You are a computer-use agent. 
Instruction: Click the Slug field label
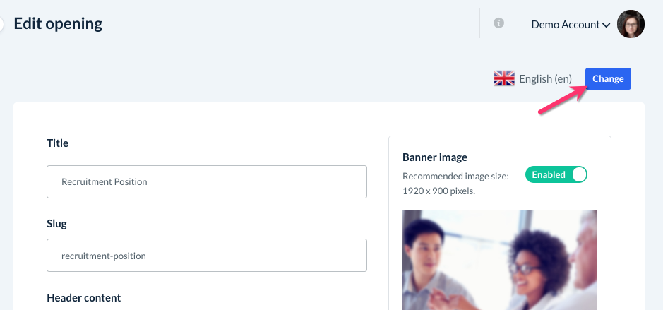(x=56, y=224)
